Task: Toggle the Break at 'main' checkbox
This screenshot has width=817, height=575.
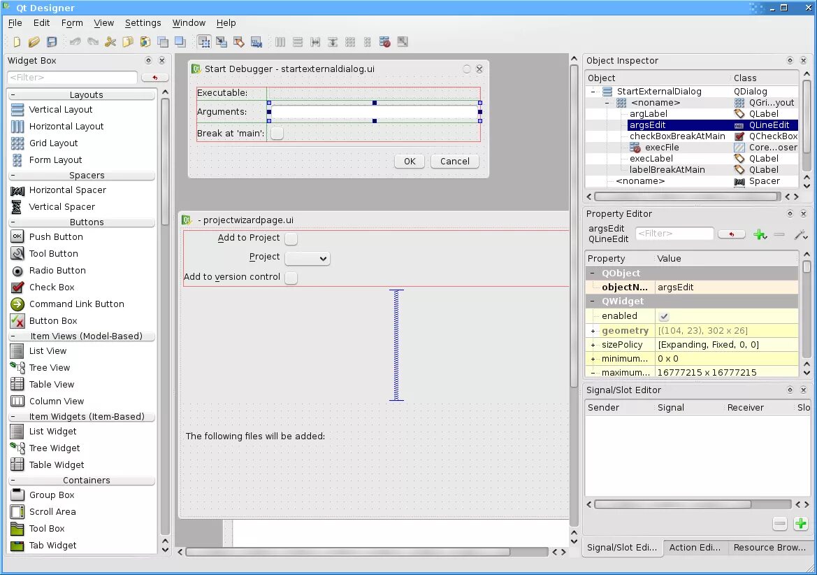Action: point(277,134)
